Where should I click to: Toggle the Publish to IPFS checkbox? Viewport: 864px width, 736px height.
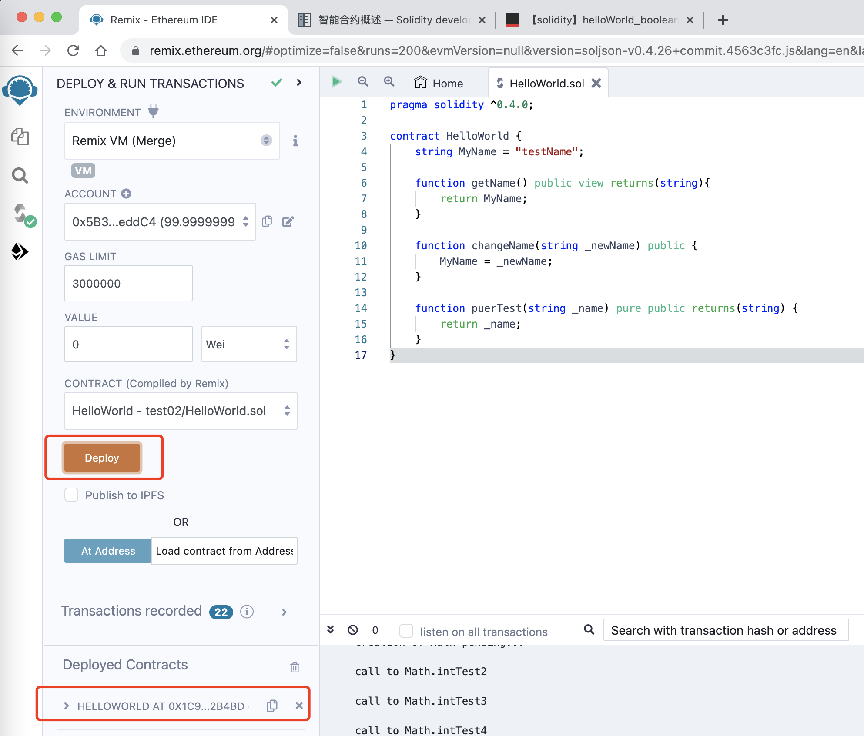pyautogui.click(x=71, y=495)
